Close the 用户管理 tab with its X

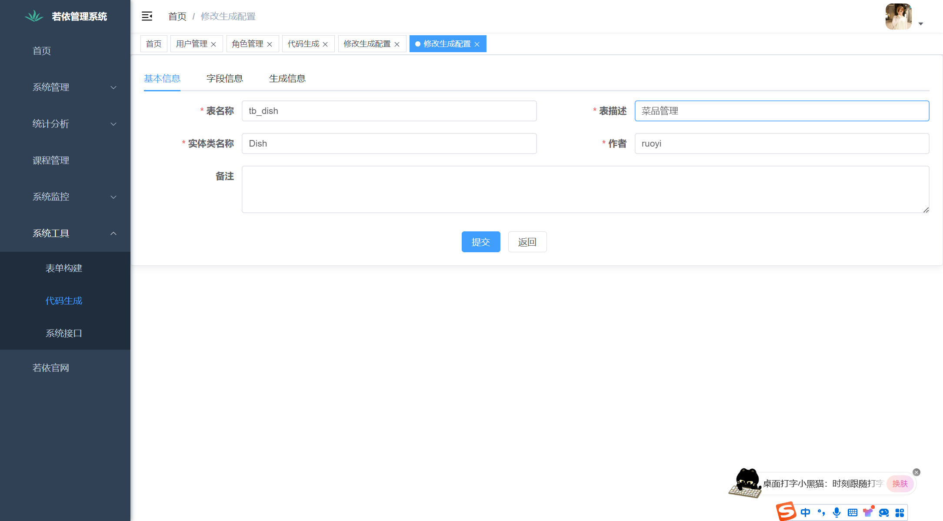[213, 44]
